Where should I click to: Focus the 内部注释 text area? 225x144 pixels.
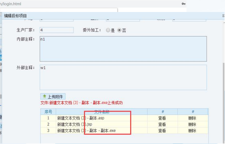click(123, 49)
